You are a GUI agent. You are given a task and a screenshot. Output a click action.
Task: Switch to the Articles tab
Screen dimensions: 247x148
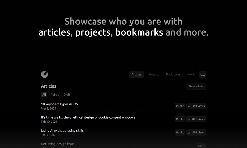(136, 74)
